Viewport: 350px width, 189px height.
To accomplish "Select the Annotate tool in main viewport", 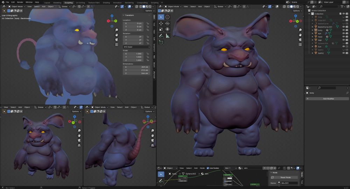I will pos(161,36).
